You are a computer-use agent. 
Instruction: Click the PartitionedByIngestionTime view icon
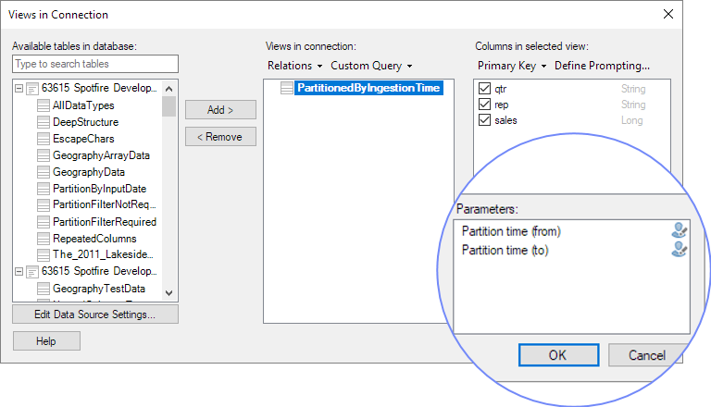(x=287, y=89)
